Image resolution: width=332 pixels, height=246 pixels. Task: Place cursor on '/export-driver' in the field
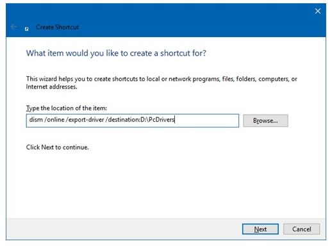coord(85,120)
